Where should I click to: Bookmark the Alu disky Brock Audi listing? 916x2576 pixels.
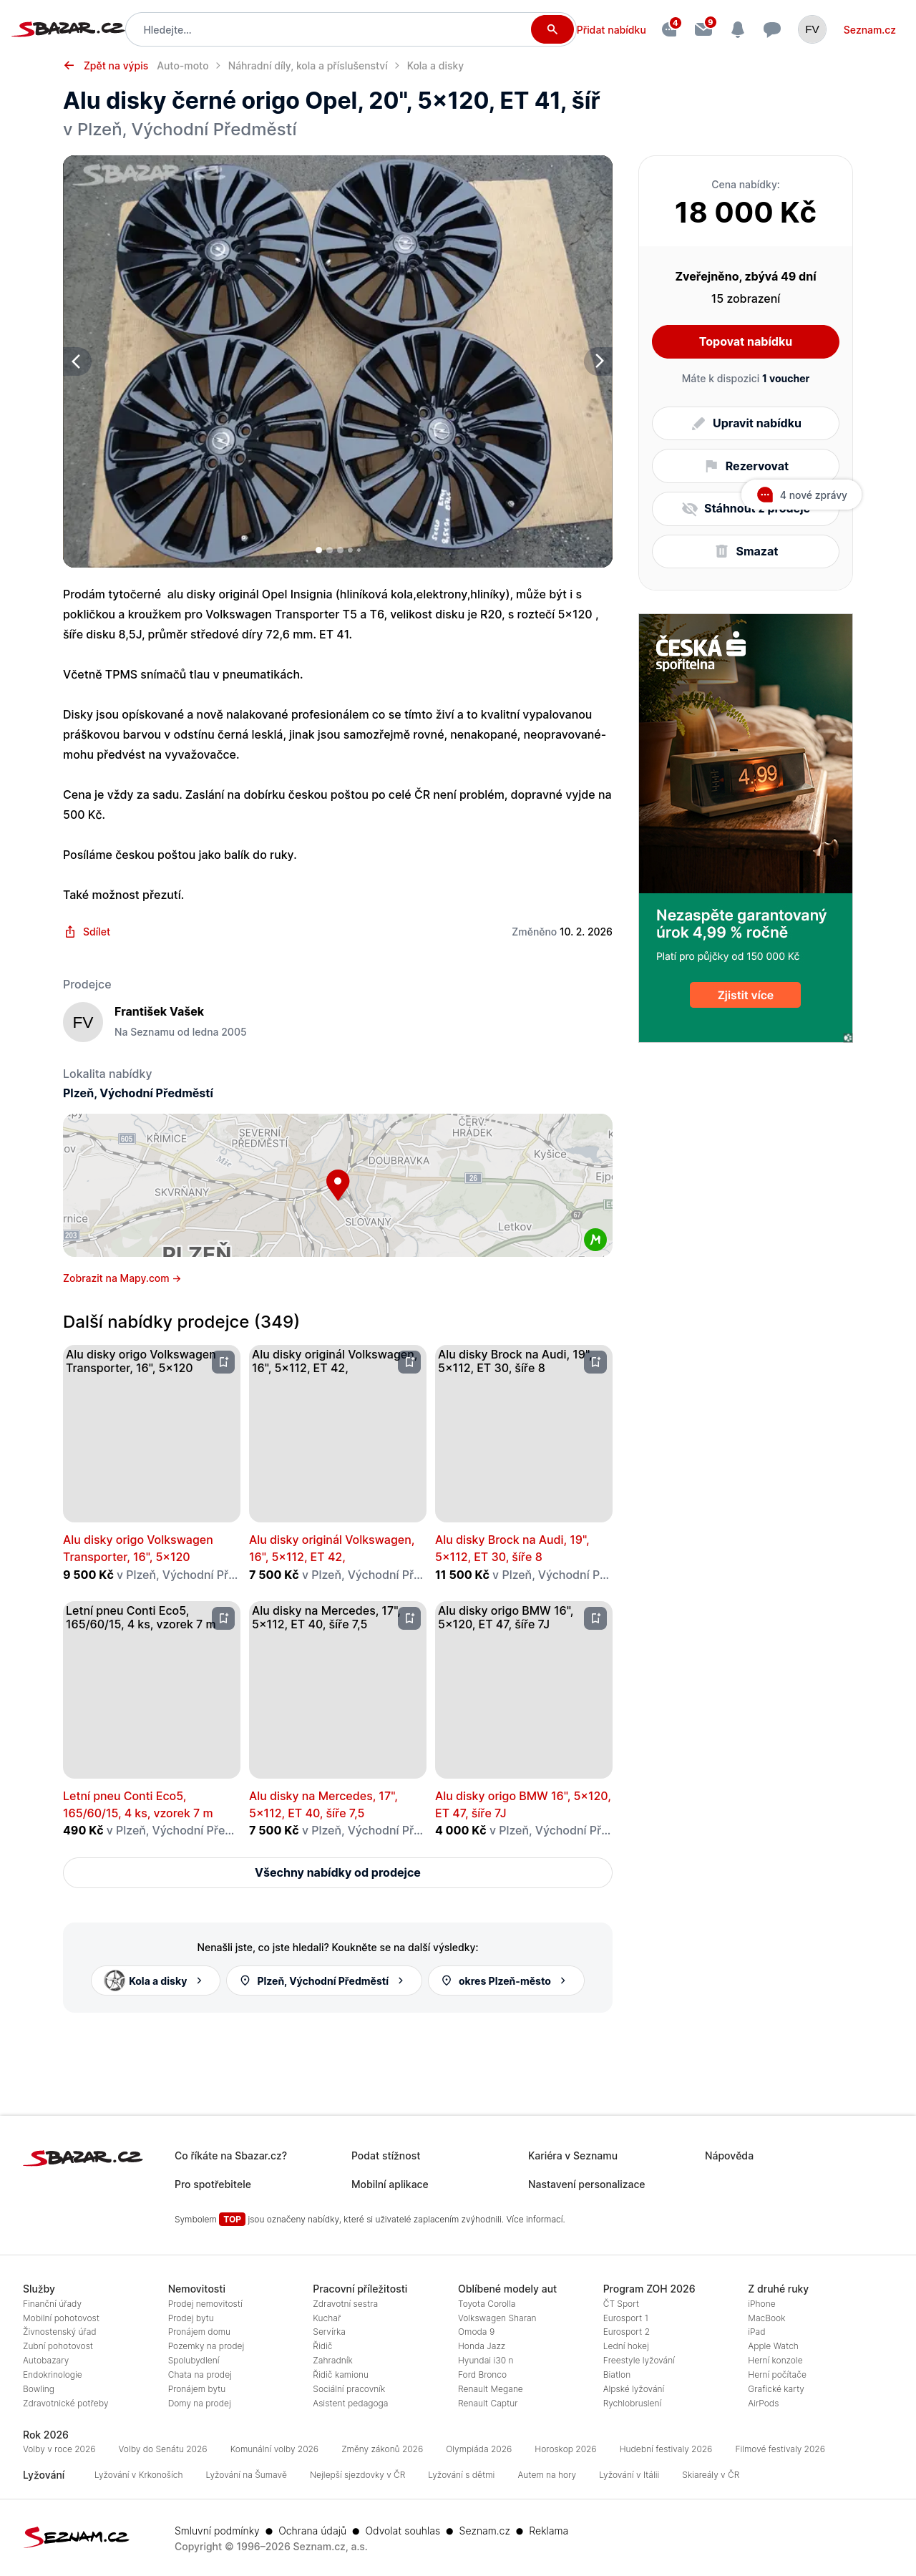click(595, 1362)
